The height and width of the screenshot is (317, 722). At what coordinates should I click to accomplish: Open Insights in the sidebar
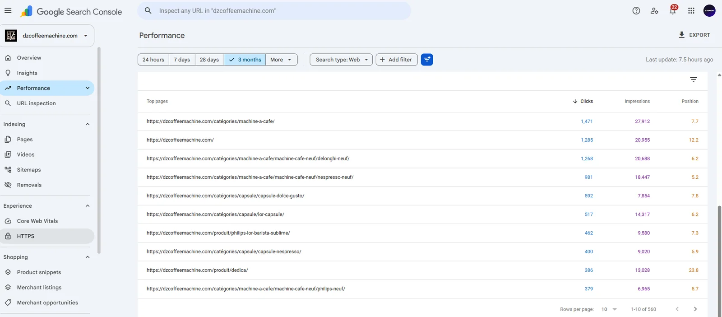[x=47, y=73]
